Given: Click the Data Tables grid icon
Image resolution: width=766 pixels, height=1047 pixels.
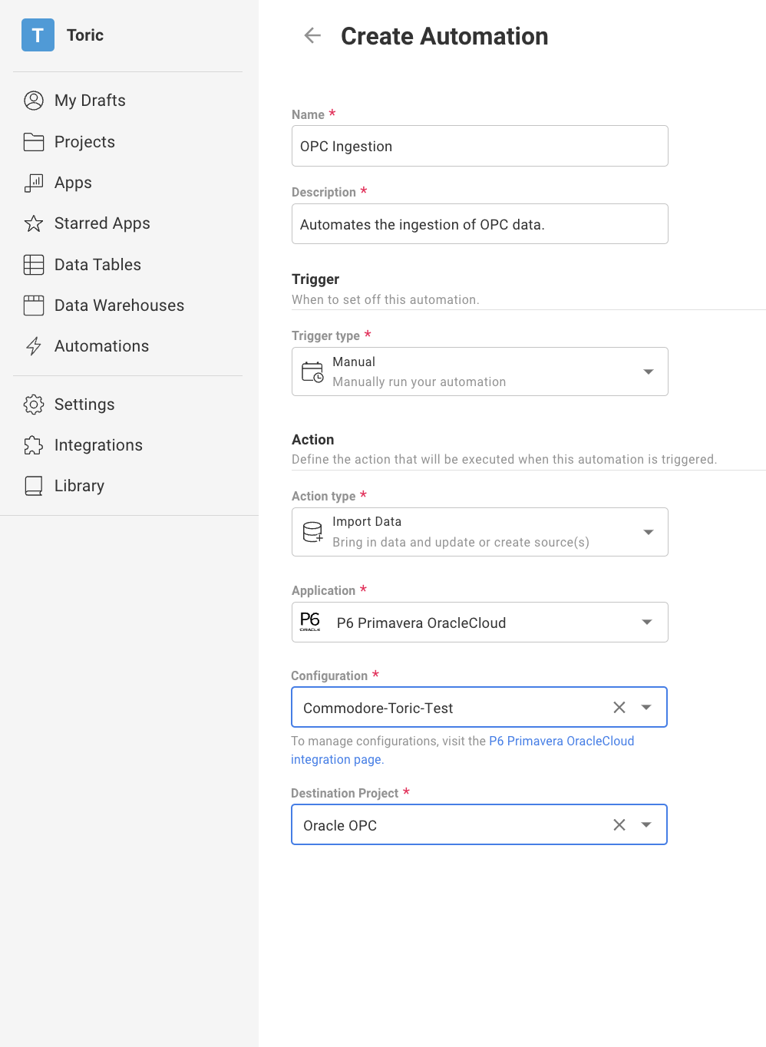Looking at the screenshot, I should tap(34, 265).
